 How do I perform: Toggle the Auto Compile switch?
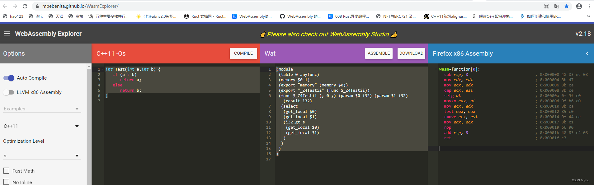pyautogui.click(x=9, y=78)
